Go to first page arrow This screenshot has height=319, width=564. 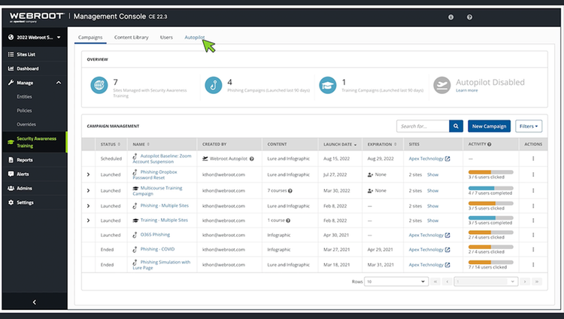[435, 281]
